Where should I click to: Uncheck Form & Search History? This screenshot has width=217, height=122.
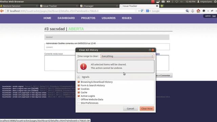click(x=79, y=85)
